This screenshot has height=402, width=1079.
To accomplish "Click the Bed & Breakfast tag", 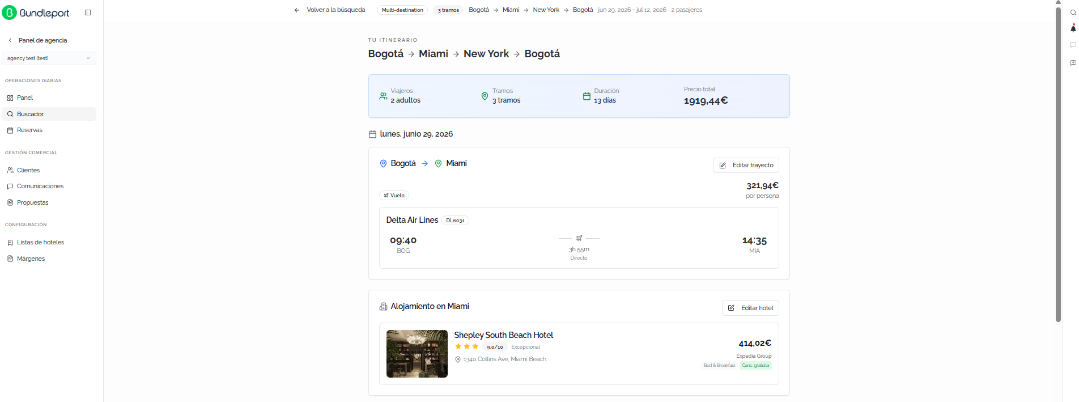I will (719, 366).
